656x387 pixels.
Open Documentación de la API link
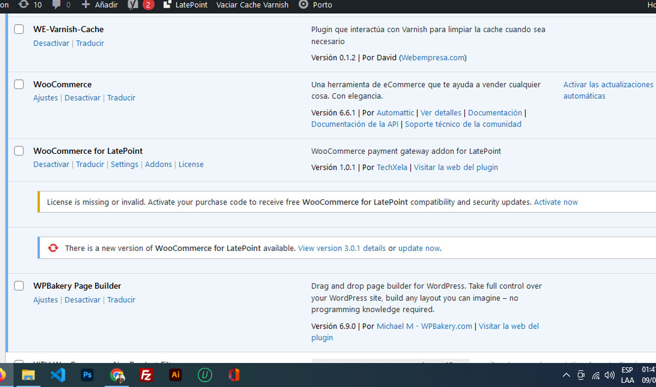(x=355, y=124)
